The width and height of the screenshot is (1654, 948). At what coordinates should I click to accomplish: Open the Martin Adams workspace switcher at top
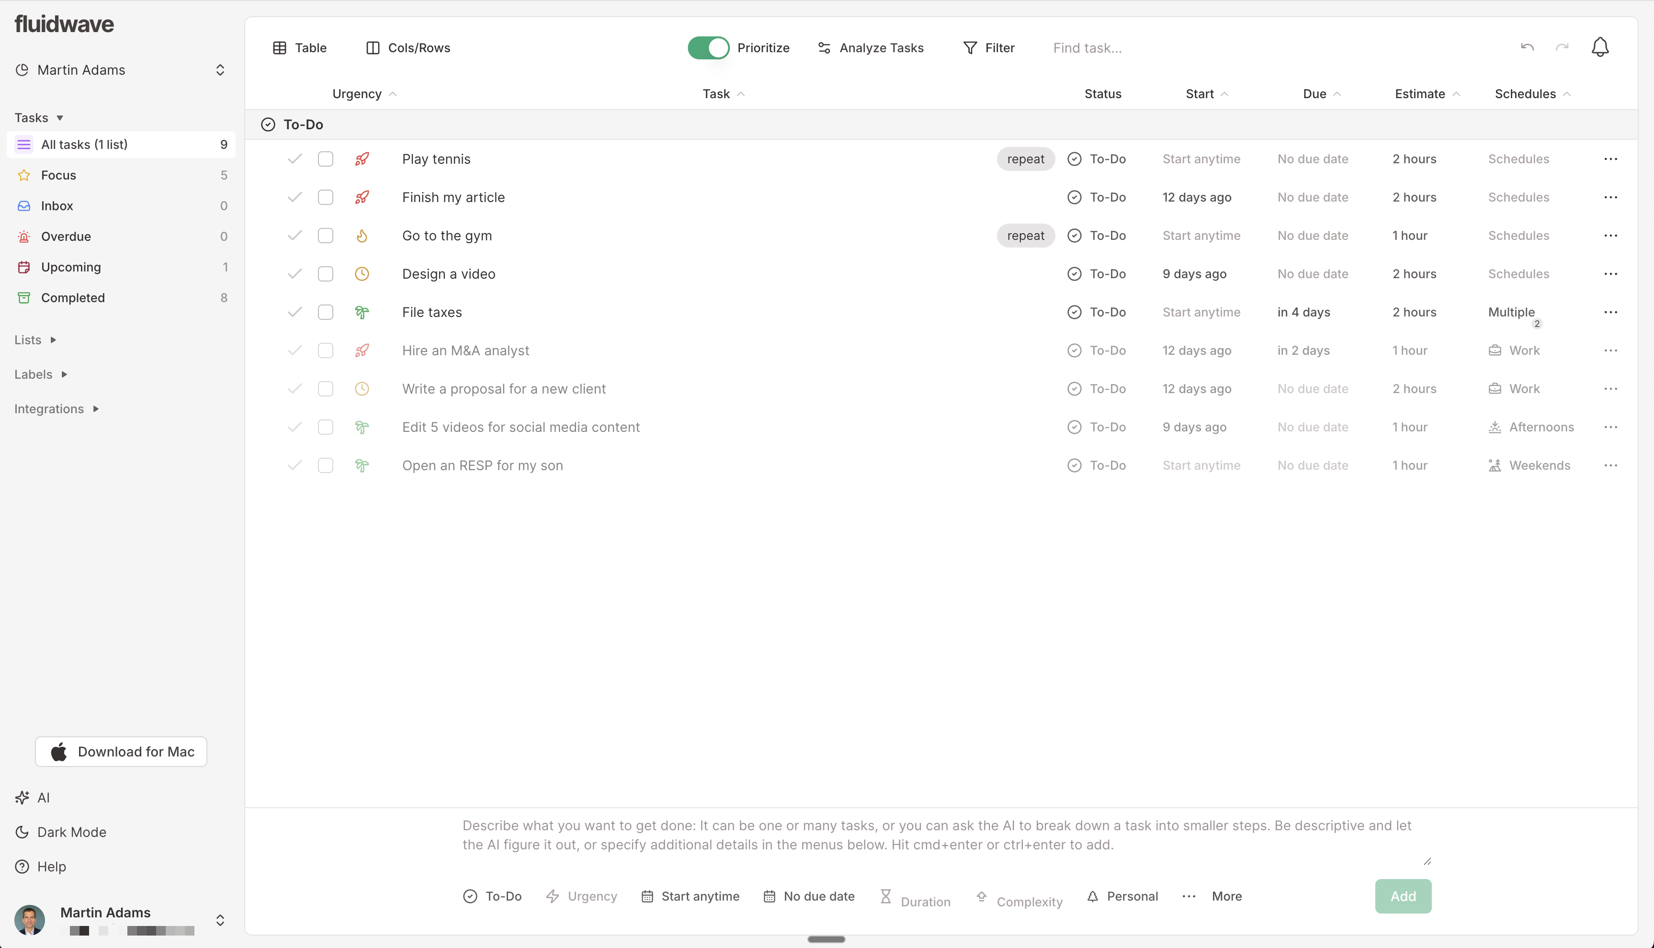121,70
